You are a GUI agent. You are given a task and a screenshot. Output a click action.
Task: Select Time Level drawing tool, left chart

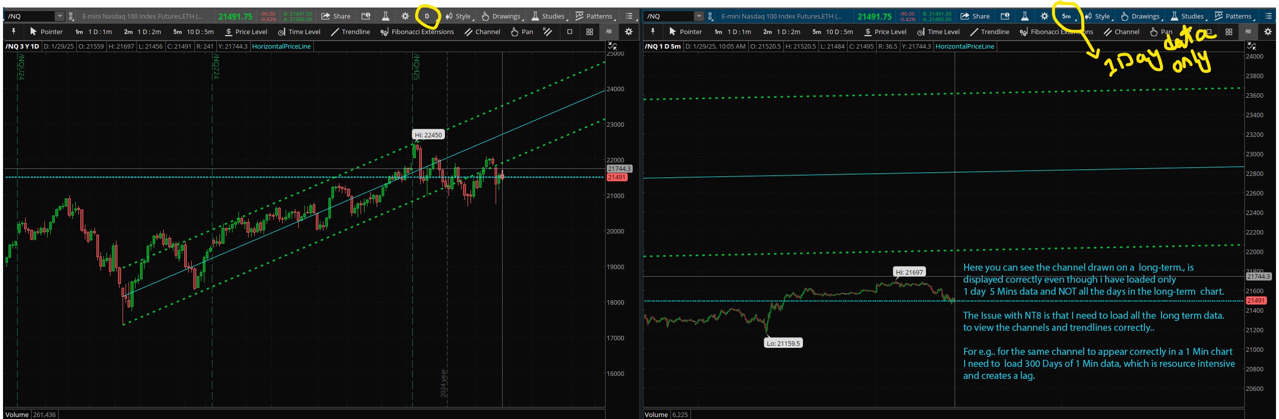299,32
